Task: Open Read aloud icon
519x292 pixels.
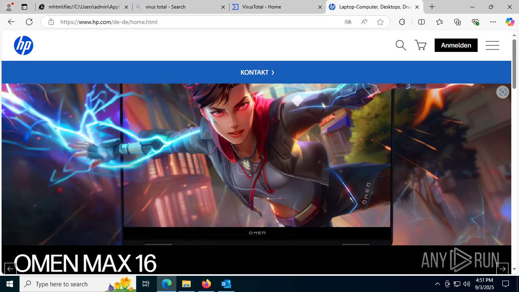Action: (364, 22)
